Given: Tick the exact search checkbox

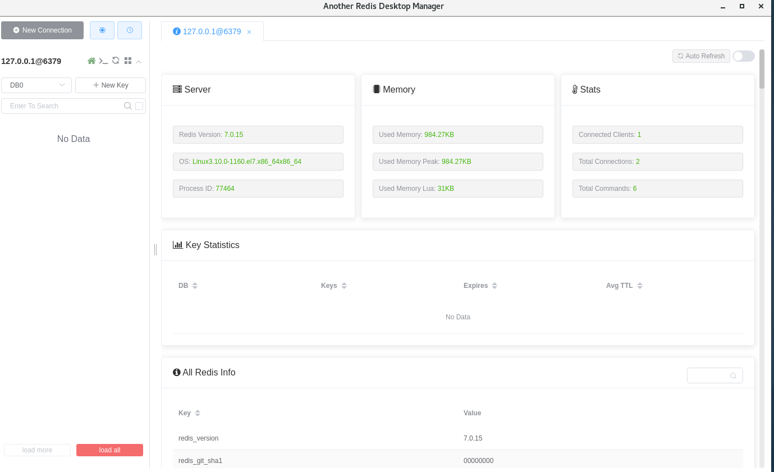Looking at the screenshot, I should (139, 106).
